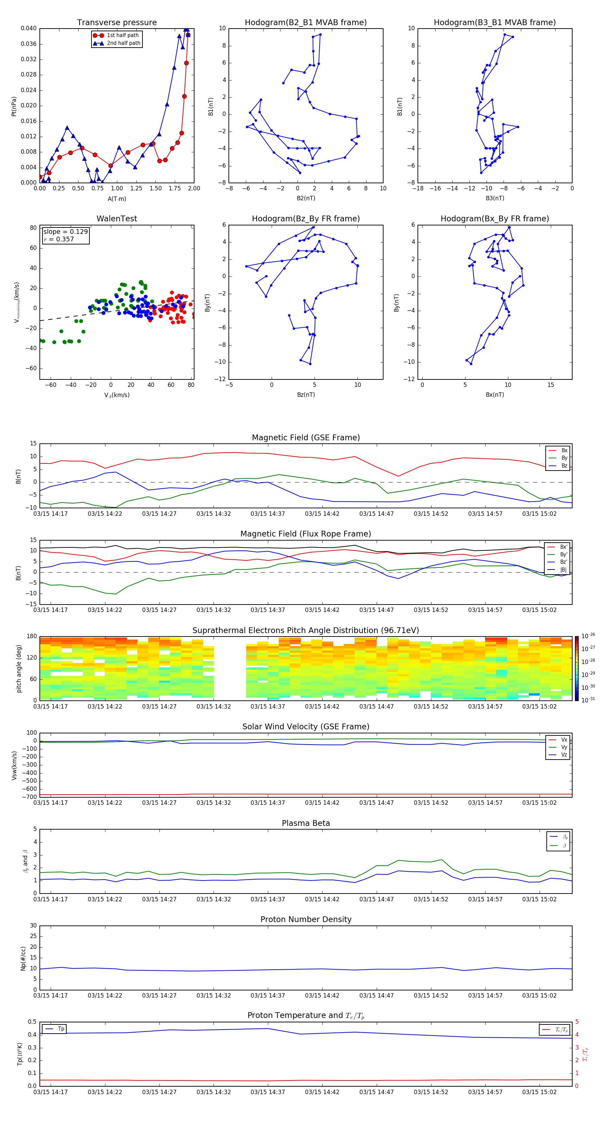
Task: Click the red Te/Tp right axis label
Action: (x=586, y=1054)
